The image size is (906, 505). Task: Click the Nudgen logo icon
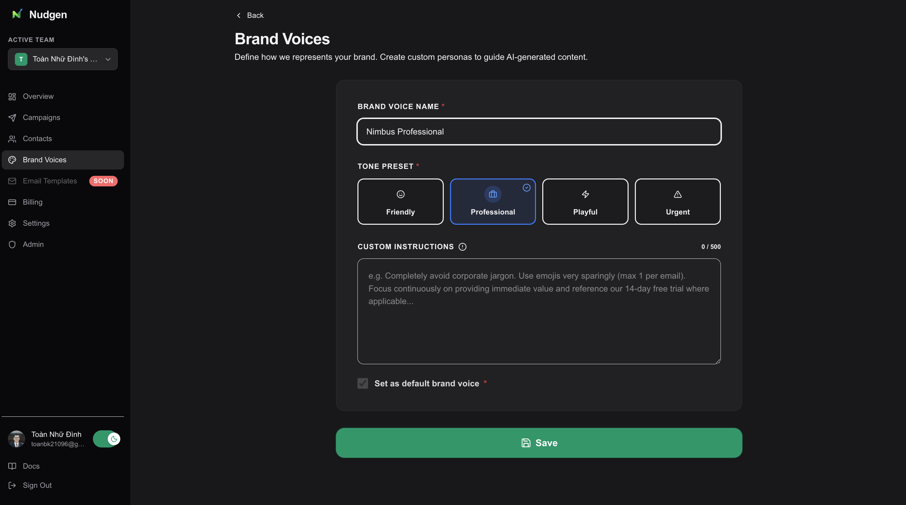click(17, 14)
